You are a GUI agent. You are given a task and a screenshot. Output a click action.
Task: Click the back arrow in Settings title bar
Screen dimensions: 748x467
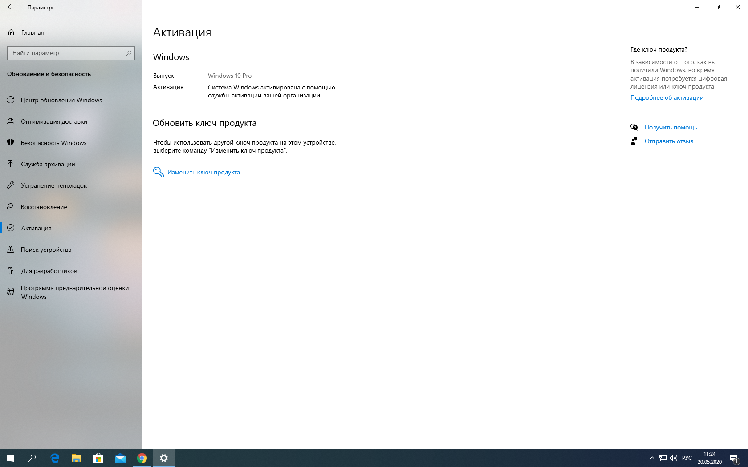coord(11,7)
